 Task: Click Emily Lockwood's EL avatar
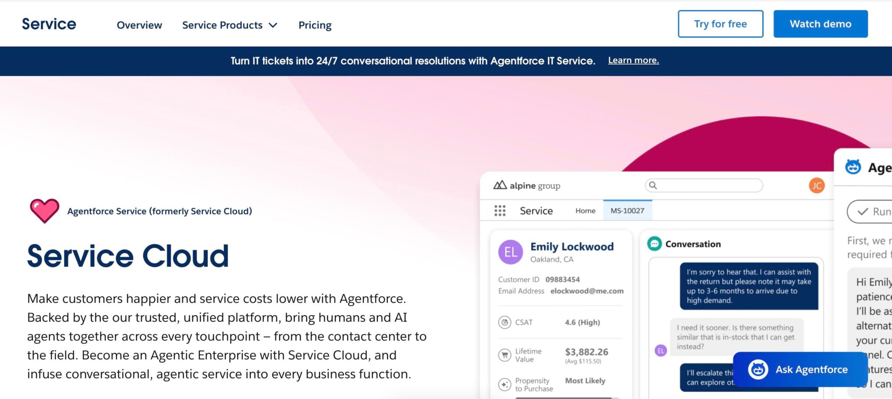510,252
